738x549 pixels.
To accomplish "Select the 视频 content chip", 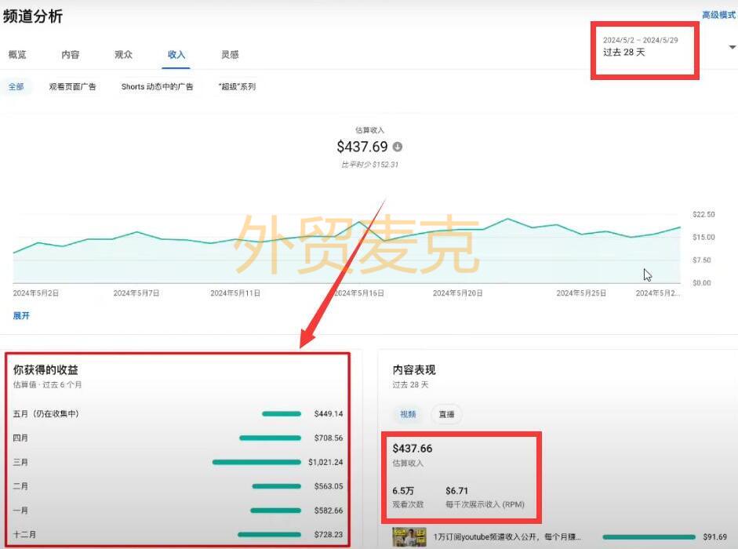I will [x=408, y=414].
